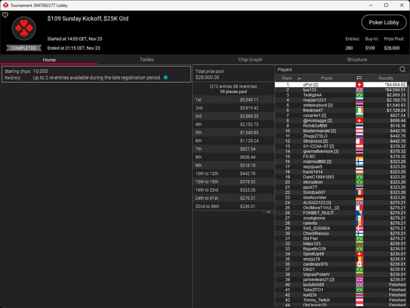Open the Poker Lobby button
Image resolution: width=410 pixels, height=308 pixels.
point(384,22)
